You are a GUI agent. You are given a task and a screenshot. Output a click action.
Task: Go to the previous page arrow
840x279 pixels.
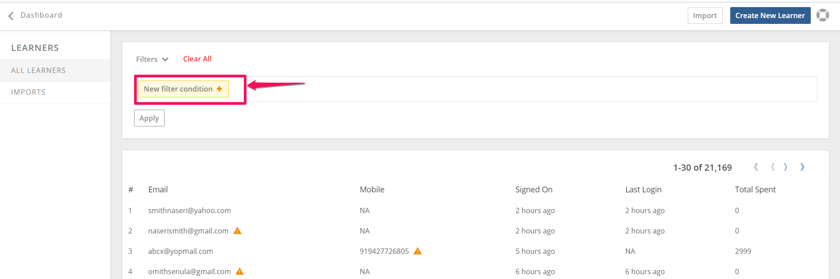(773, 167)
